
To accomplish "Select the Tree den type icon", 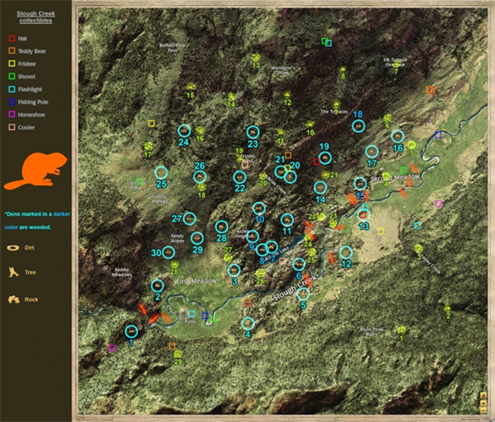I will (x=13, y=270).
